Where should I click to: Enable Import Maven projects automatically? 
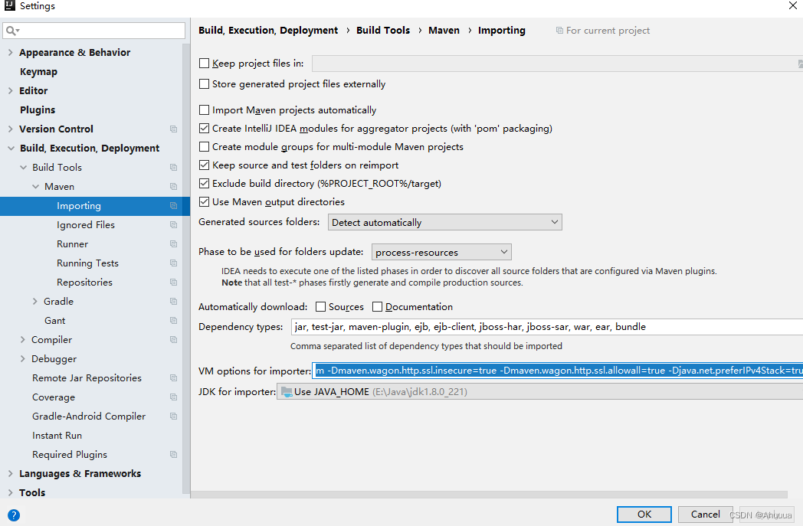[x=204, y=109]
